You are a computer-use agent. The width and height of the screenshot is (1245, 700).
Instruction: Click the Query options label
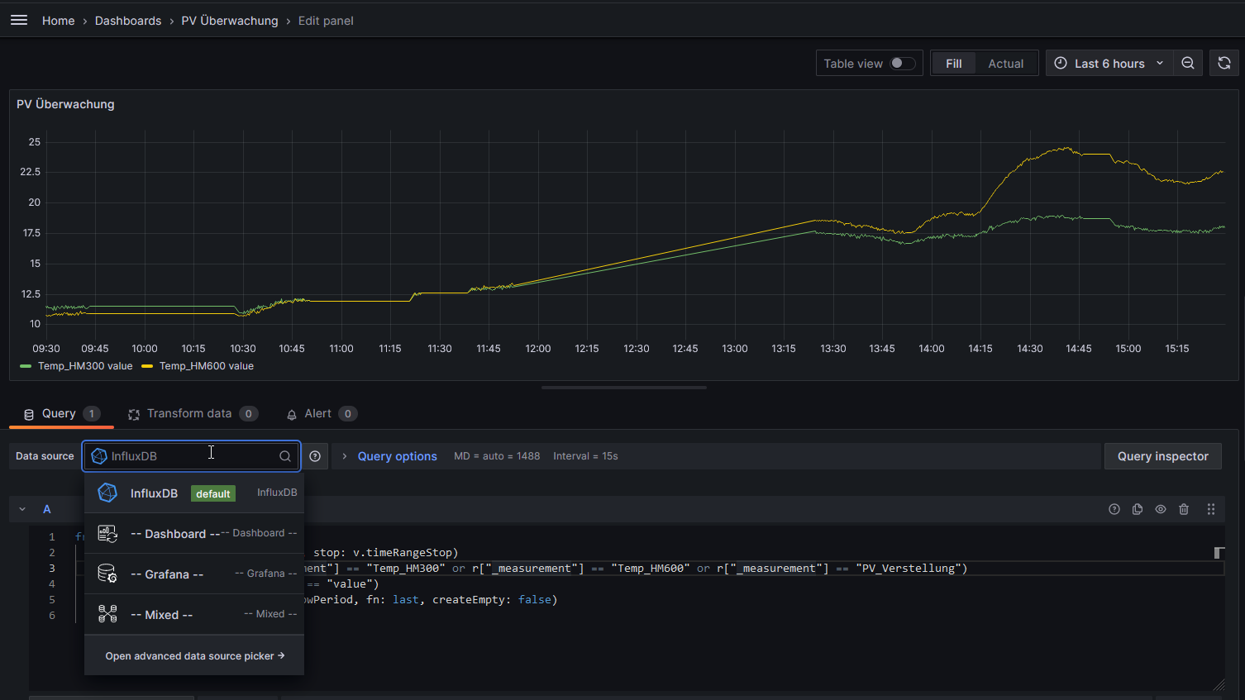[398, 456]
